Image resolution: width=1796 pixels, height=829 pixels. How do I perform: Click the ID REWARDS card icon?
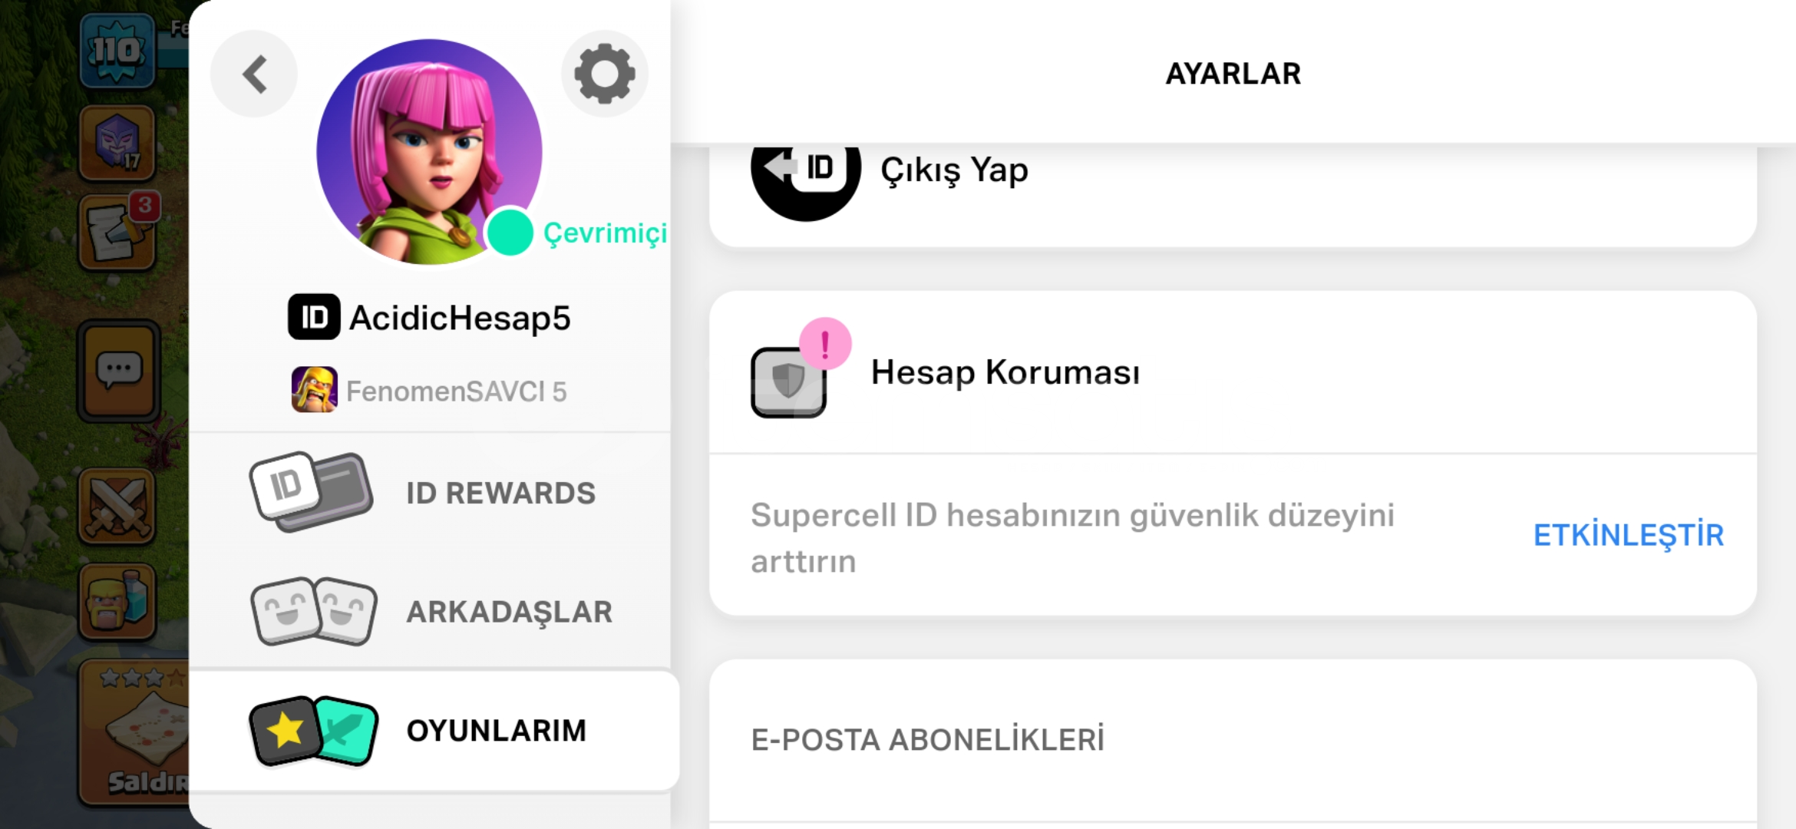[311, 492]
